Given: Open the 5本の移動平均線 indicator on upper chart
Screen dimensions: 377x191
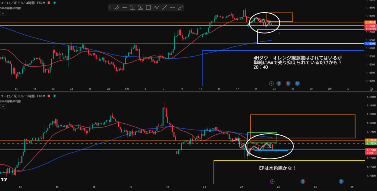Looking at the screenshot, I should [x=10, y=8].
